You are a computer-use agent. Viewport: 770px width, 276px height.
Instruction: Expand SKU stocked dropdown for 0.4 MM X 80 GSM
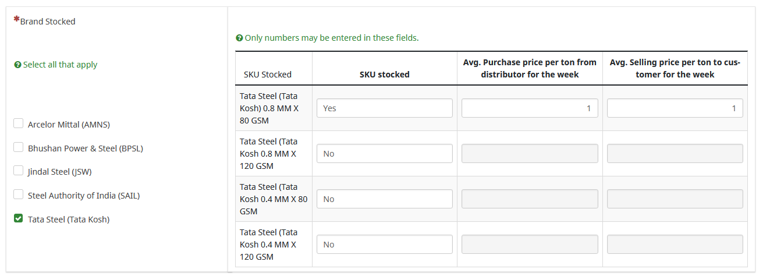(384, 199)
